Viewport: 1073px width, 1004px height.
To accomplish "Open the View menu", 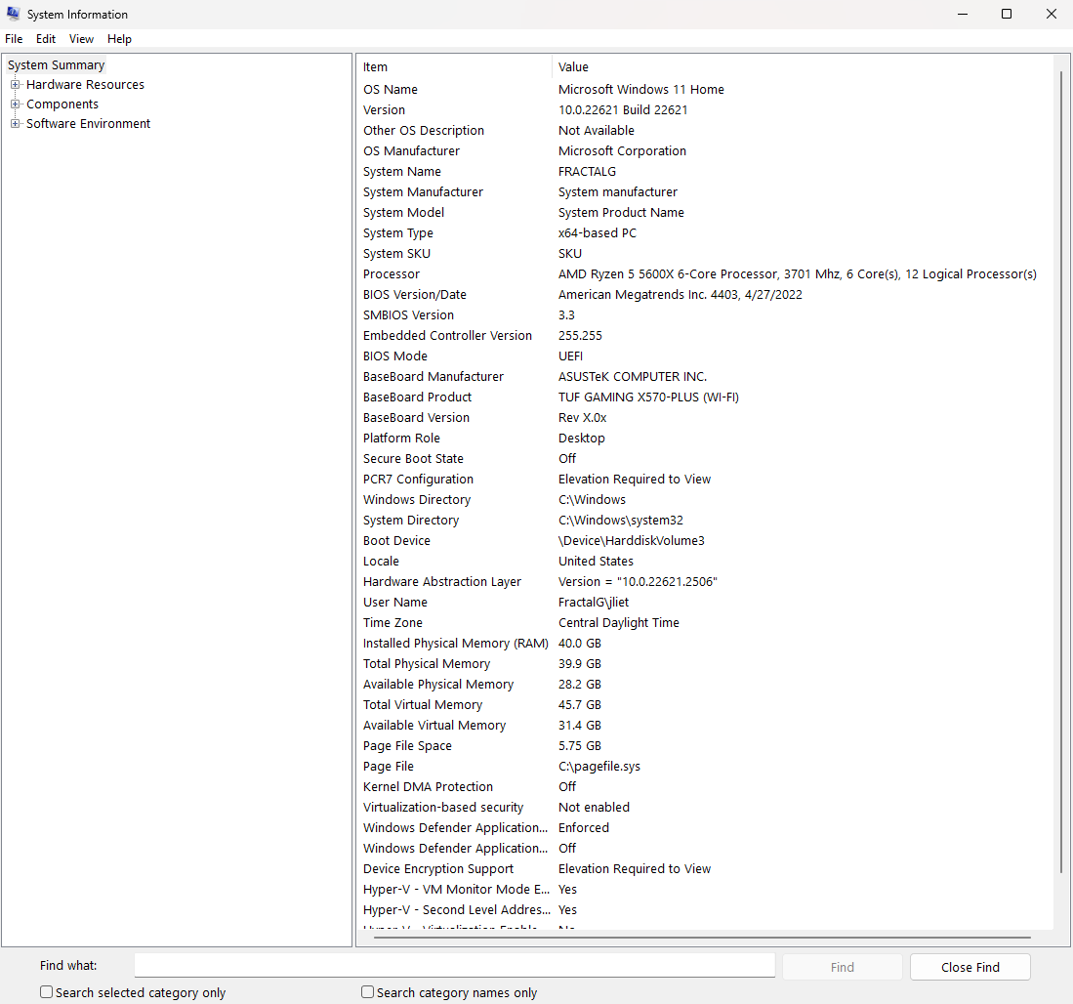I will [x=81, y=39].
